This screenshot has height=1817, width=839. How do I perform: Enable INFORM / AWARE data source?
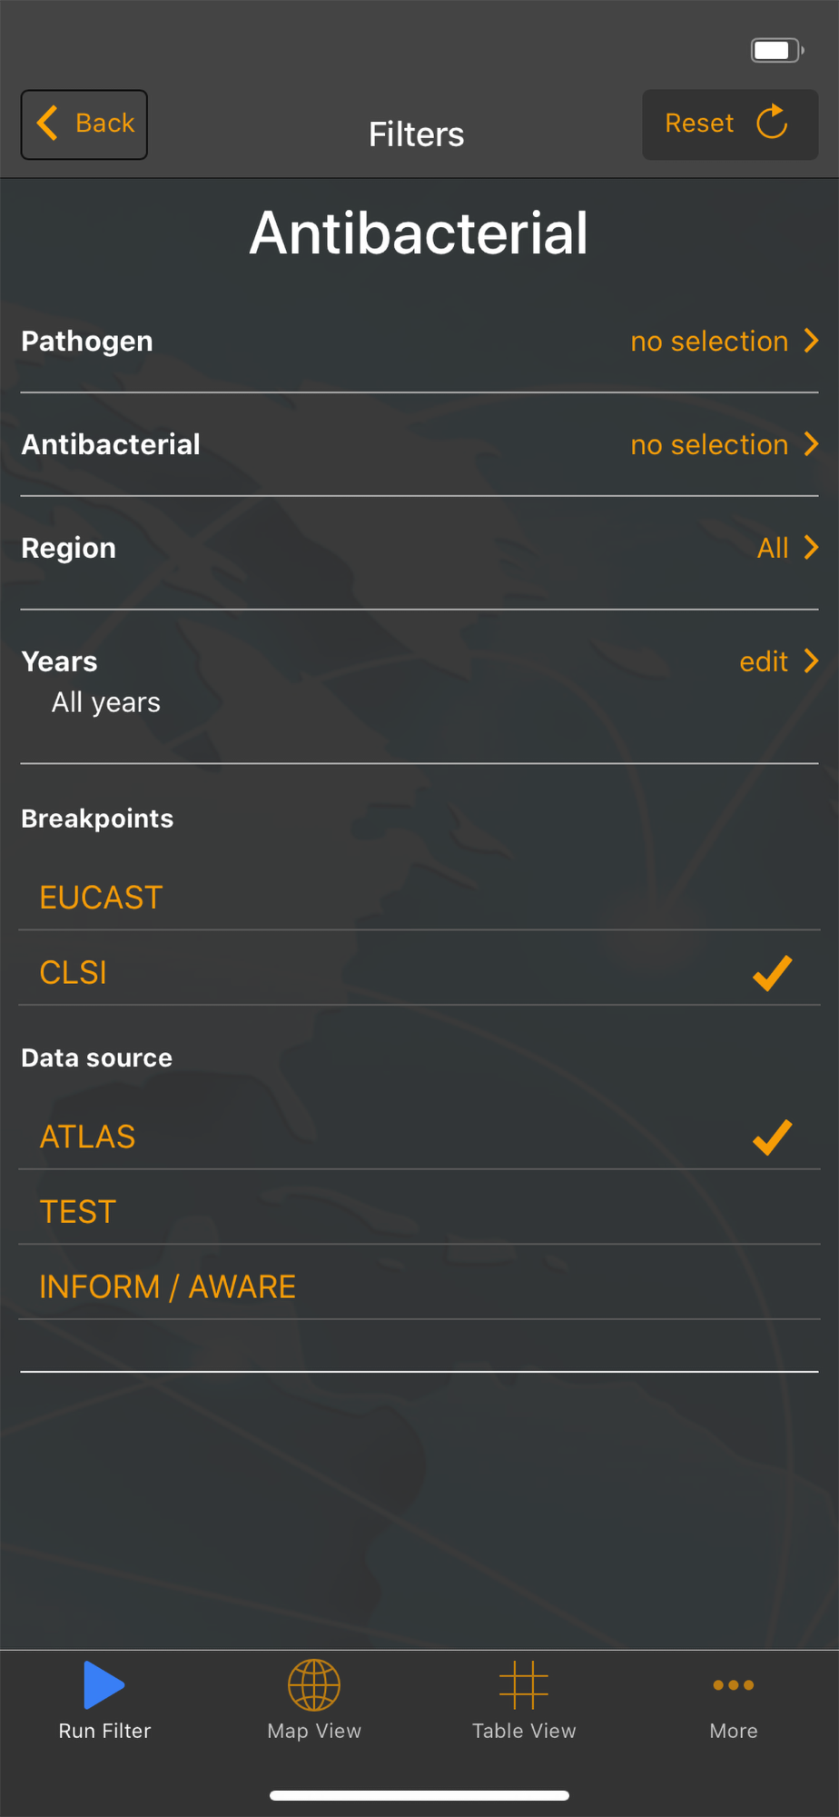pos(419,1286)
